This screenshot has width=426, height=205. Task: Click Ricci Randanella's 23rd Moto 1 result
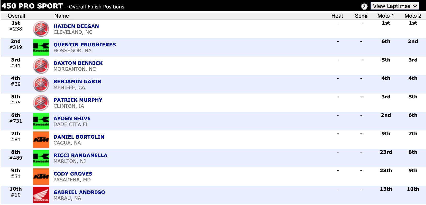coord(386,152)
